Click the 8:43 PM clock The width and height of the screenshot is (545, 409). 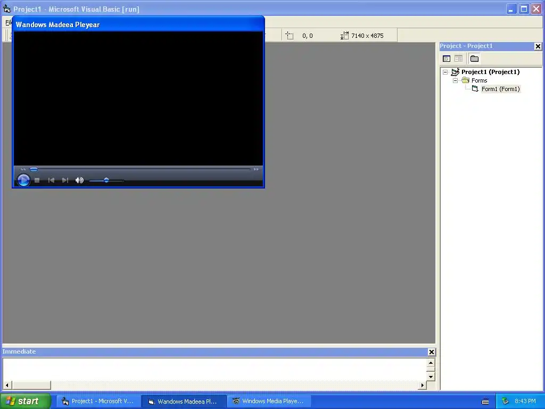[525, 402]
